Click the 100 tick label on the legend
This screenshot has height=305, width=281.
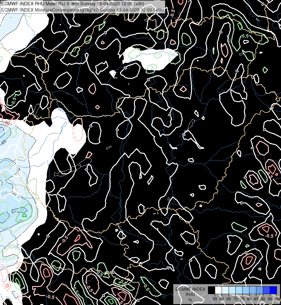click(x=277, y=299)
